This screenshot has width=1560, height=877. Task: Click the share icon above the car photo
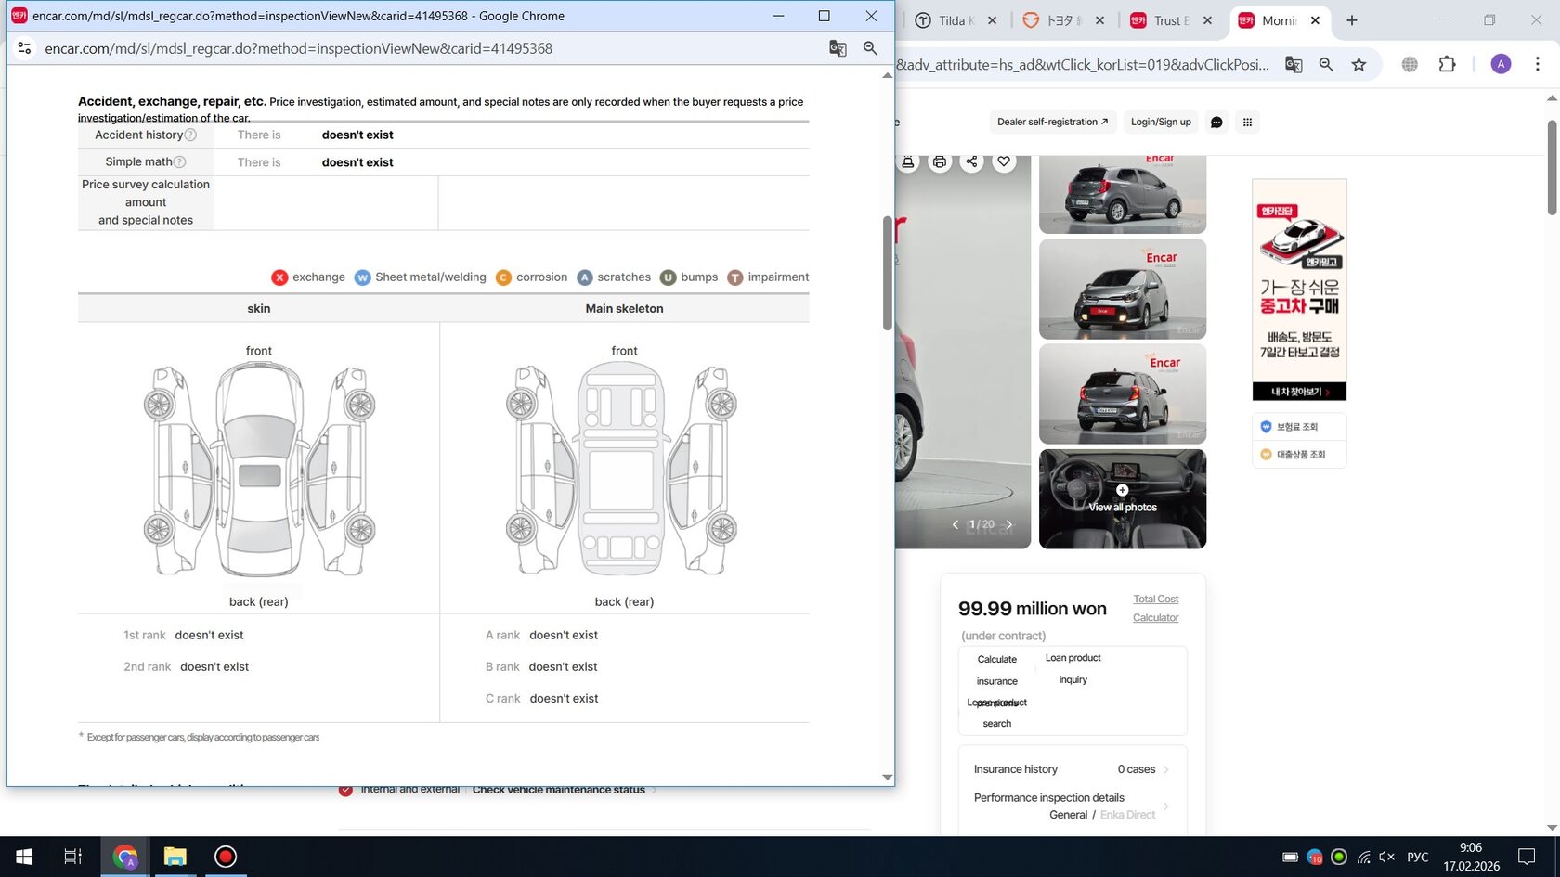pos(971,161)
